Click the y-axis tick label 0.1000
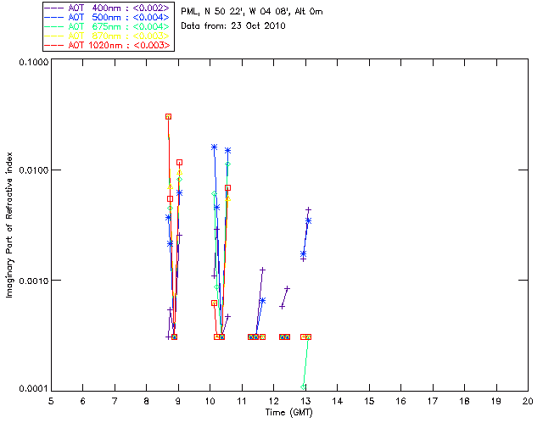543x434 pixels. [x=34, y=62]
